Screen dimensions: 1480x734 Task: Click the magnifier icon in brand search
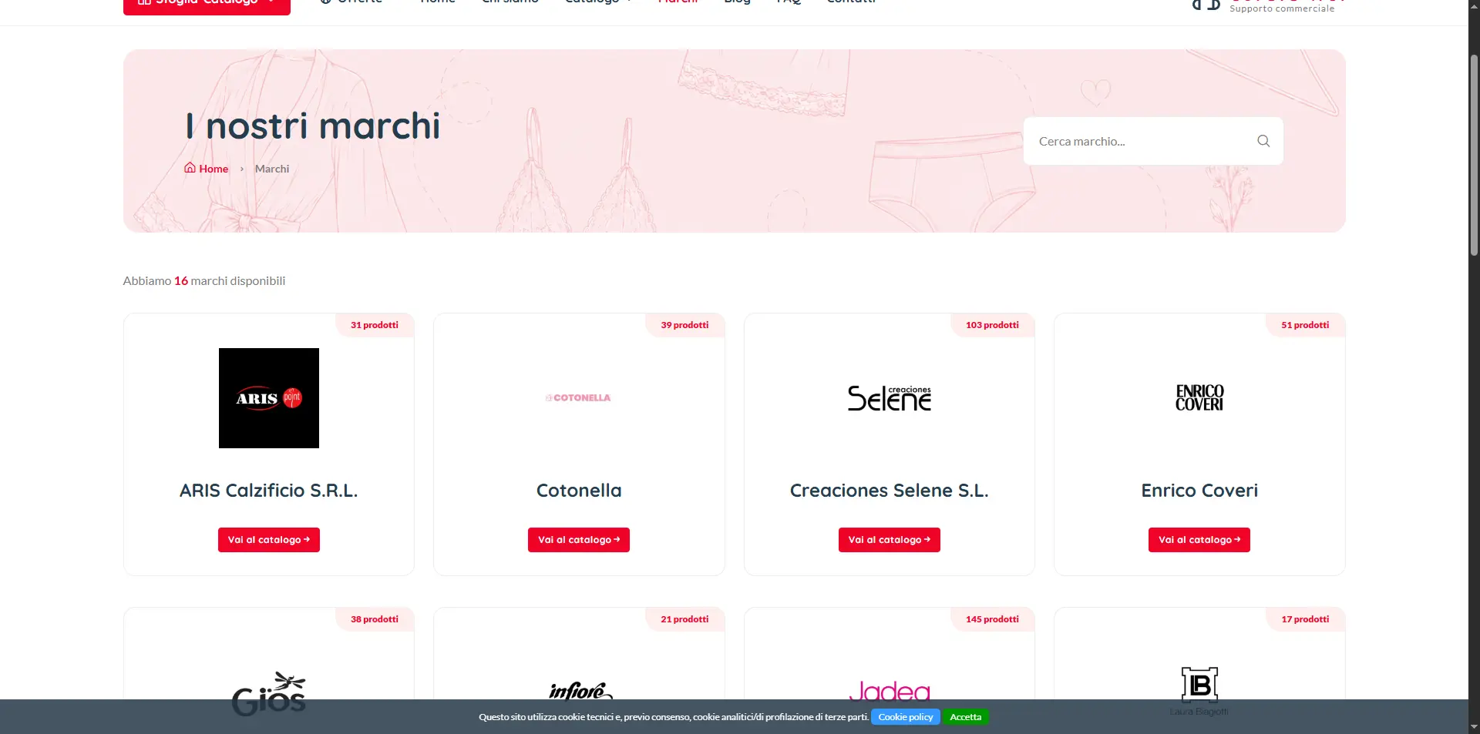point(1263,141)
